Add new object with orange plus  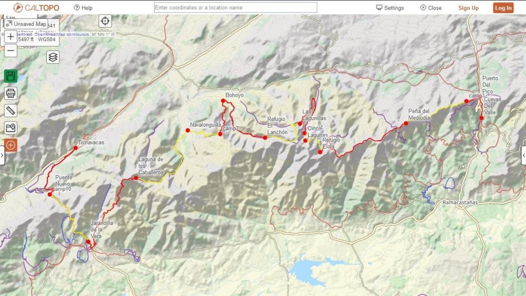[x=11, y=145]
